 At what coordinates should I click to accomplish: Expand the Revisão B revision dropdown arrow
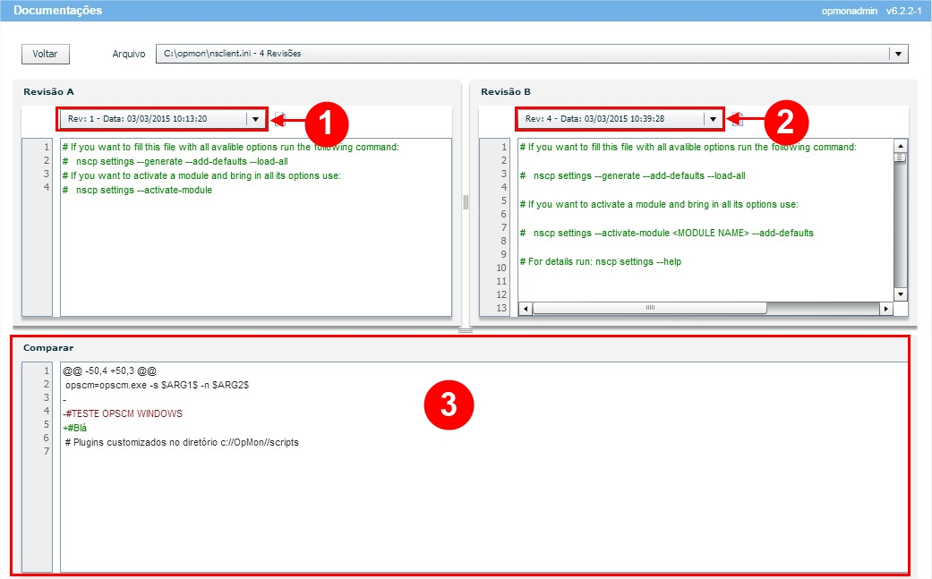pyautogui.click(x=713, y=118)
